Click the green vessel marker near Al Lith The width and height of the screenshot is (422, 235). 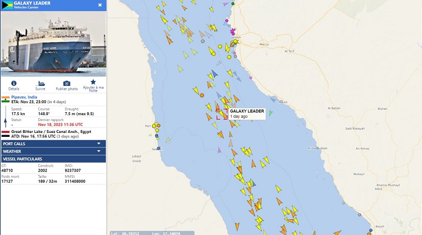tap(271, 113)
